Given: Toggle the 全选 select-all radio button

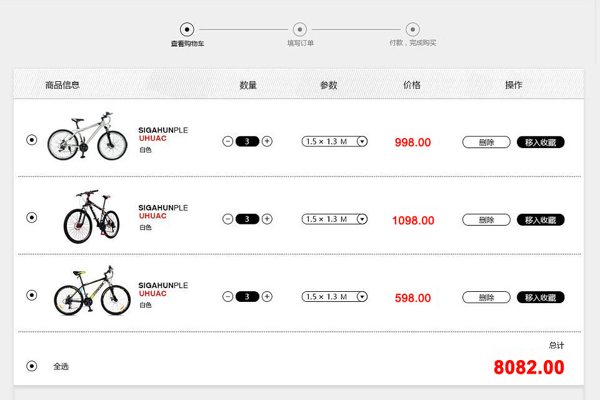Looking at the screenshot, I should (x=32, y=366).
